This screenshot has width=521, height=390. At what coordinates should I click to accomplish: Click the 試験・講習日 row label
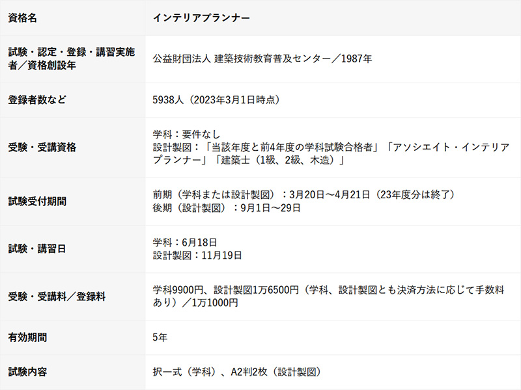(37, 249)
